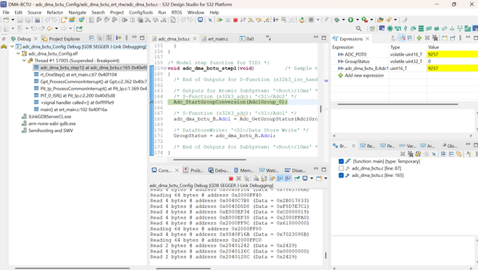478x270 pixels.
Task: Select main() at ert_main.c:102 frame
Action: 73,109
